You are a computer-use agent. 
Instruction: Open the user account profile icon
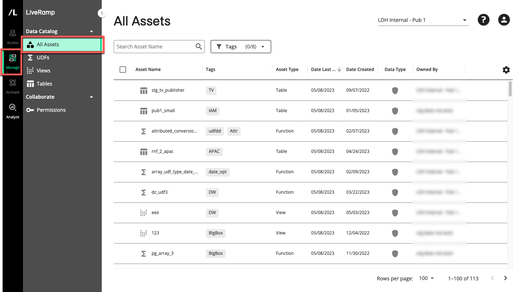504,20
